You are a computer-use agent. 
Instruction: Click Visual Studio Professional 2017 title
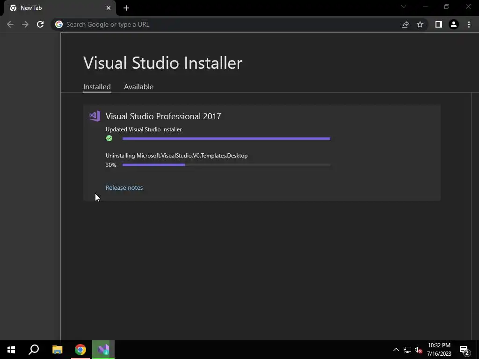coord(163,116)
